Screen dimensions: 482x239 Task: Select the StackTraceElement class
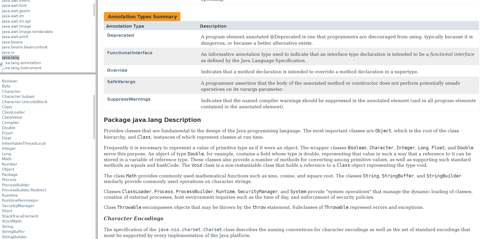[x=20, y=216]
